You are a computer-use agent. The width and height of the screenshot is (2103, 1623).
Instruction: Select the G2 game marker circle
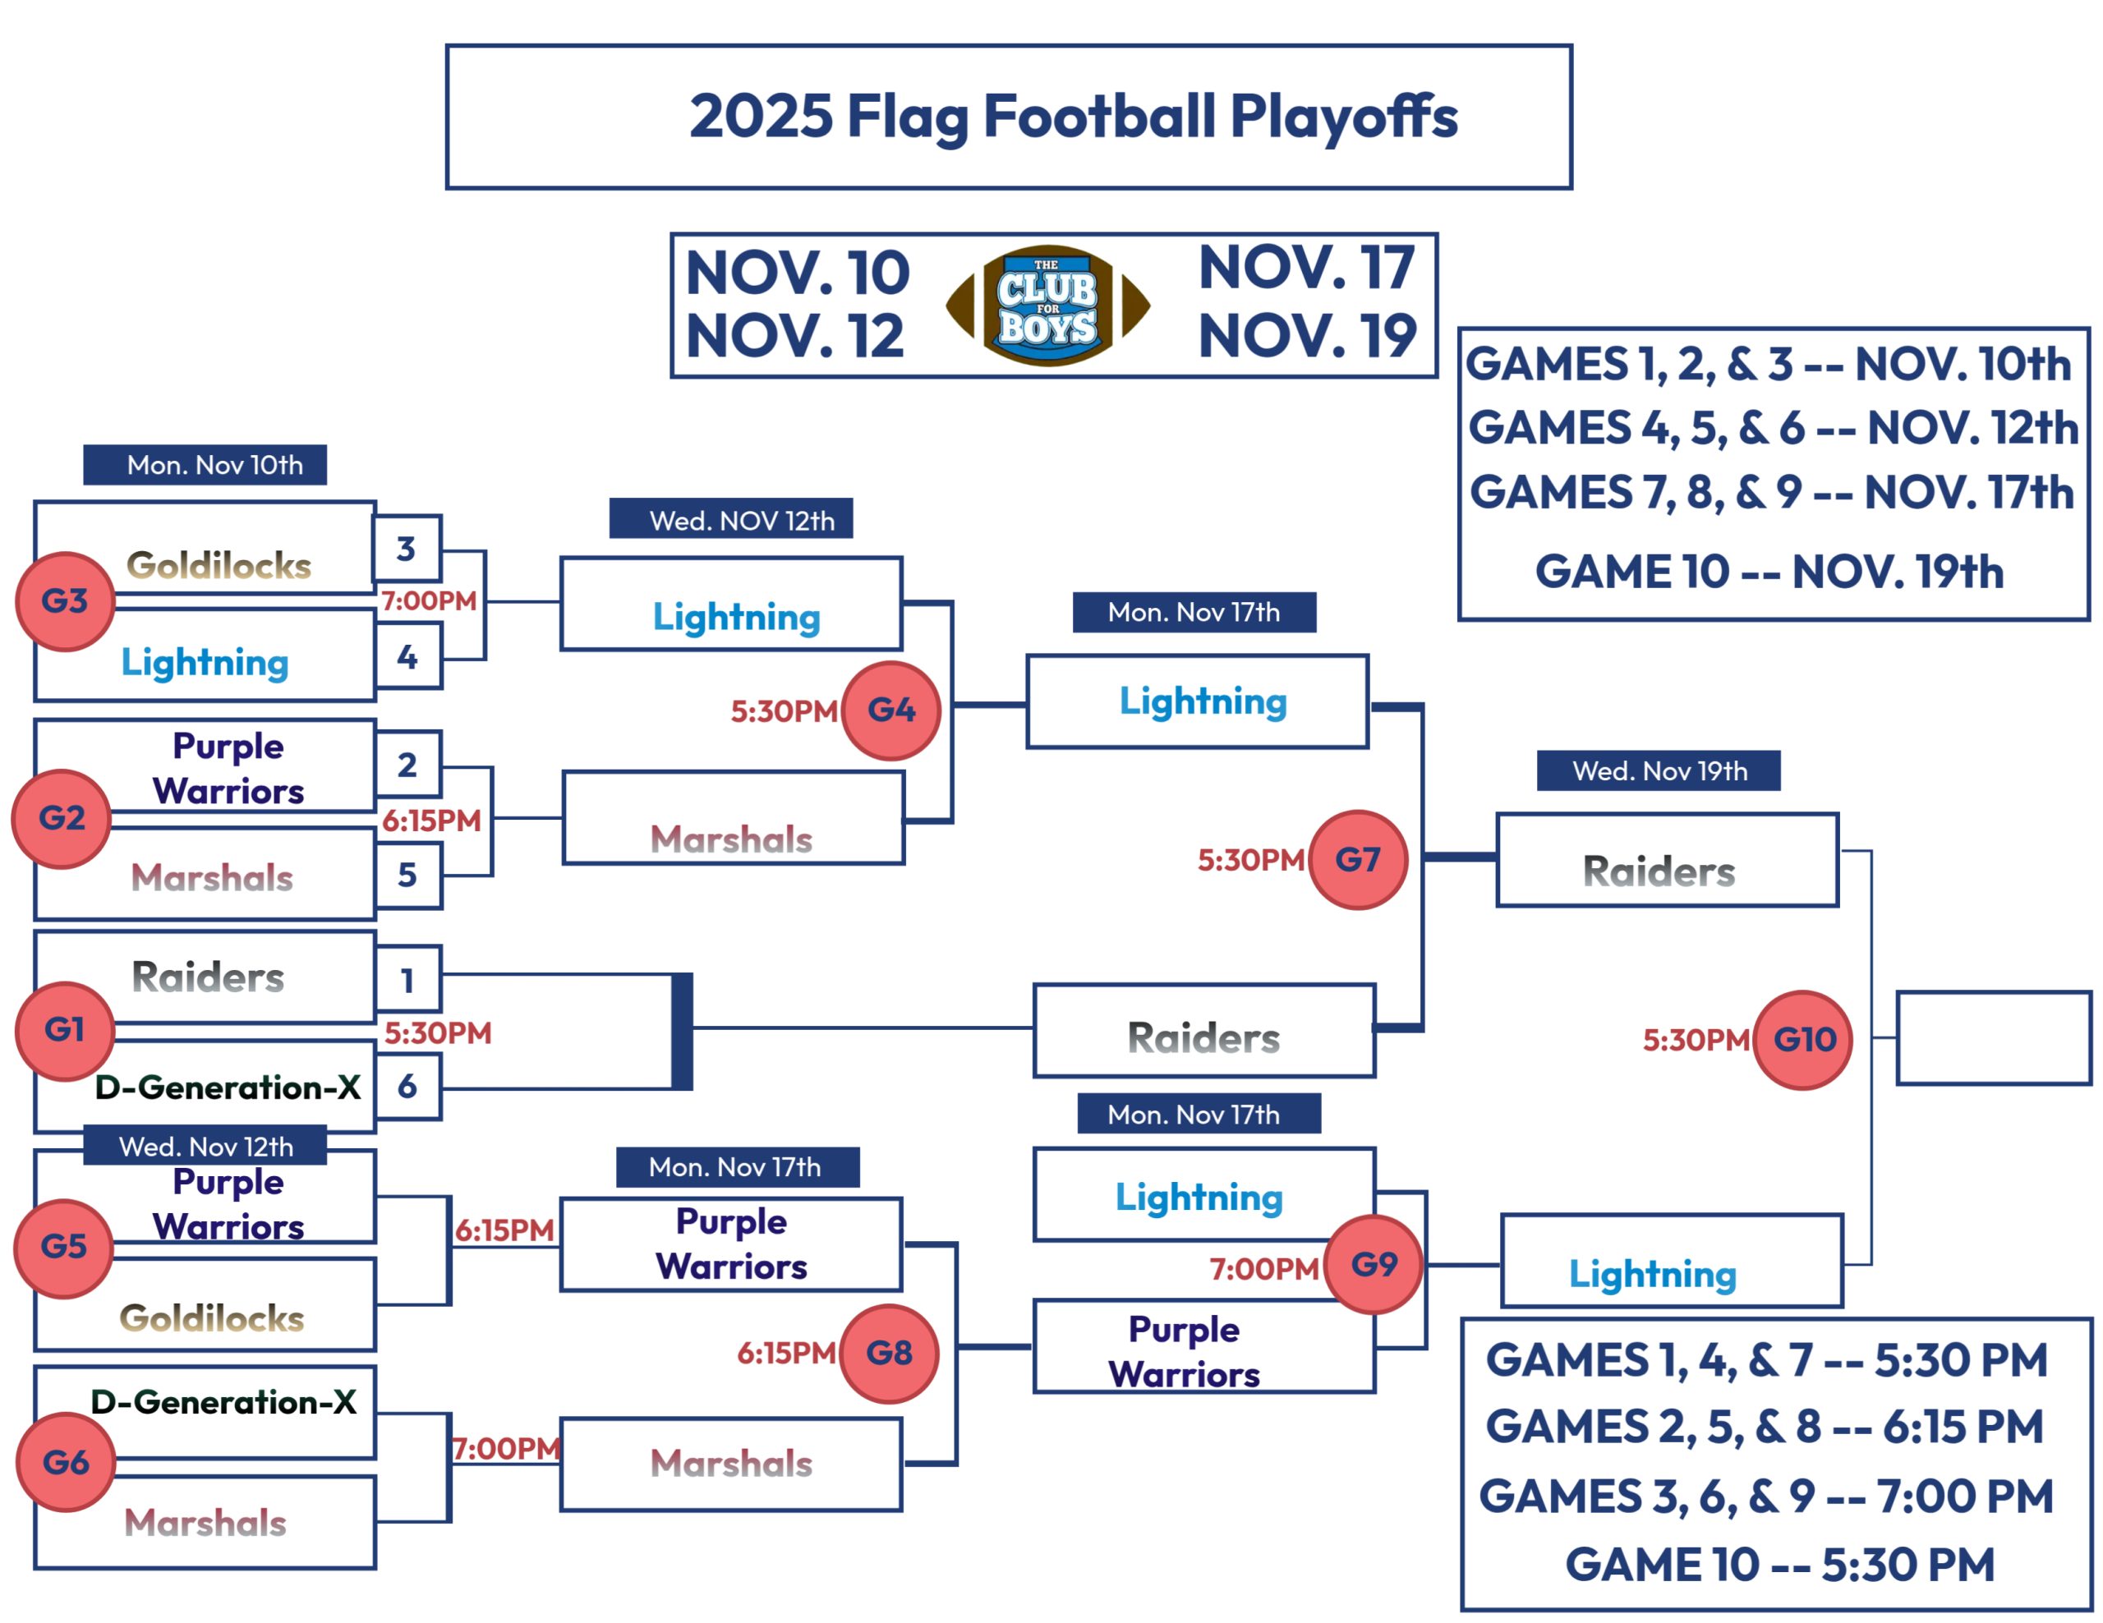[x=62, y=818]
